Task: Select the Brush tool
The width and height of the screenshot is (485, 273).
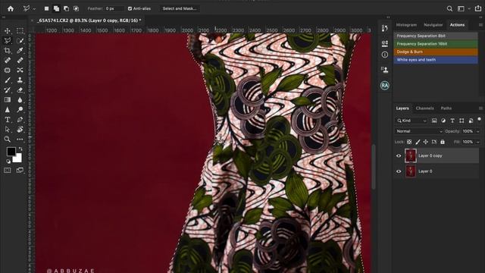Action: [8, 80]
